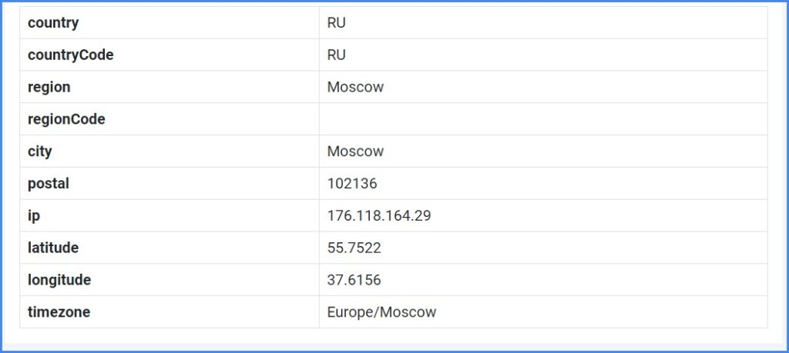The height and width of the screenshot is (353, 789).
Task: Click the empty regionCode value cell
Action: click(543, 119)
